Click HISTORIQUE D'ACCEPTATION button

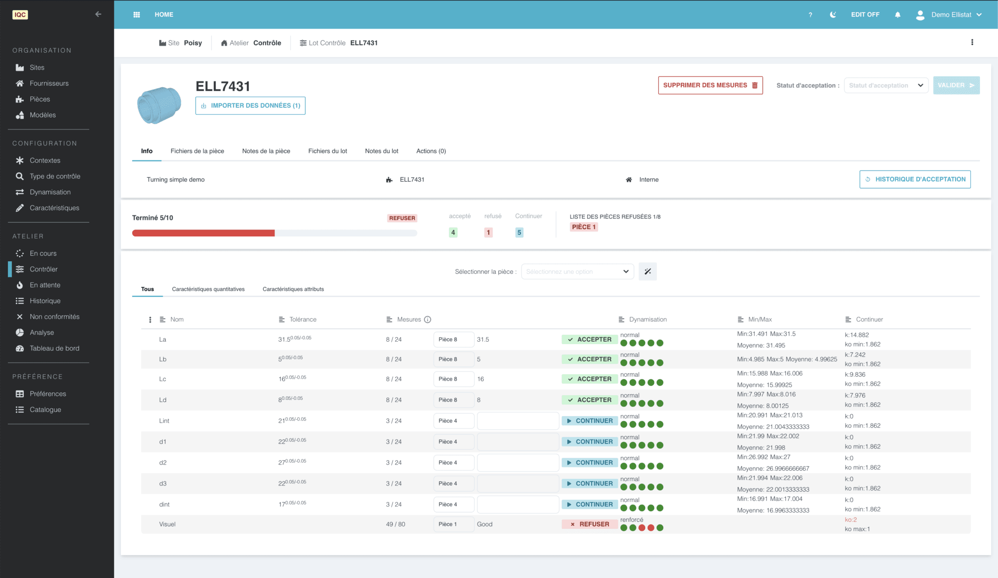click(x=915, y=179)
